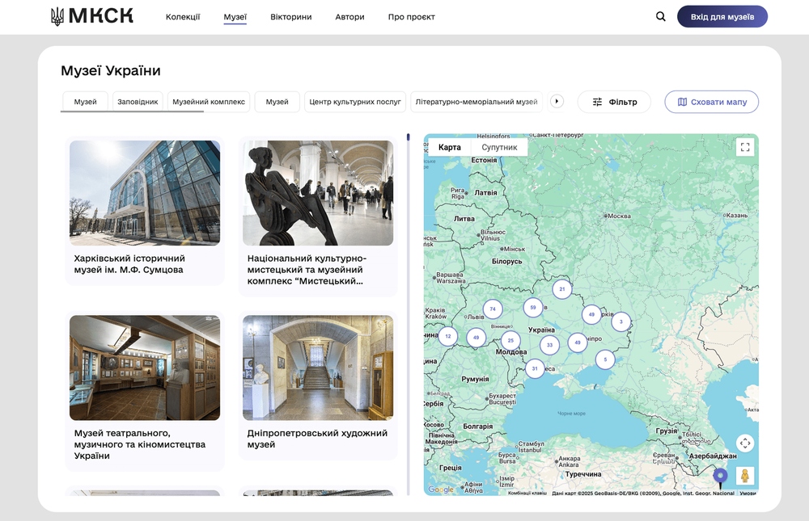
Task: Open the Дніпропетровський художній музей photo
Action: point(318,368)
